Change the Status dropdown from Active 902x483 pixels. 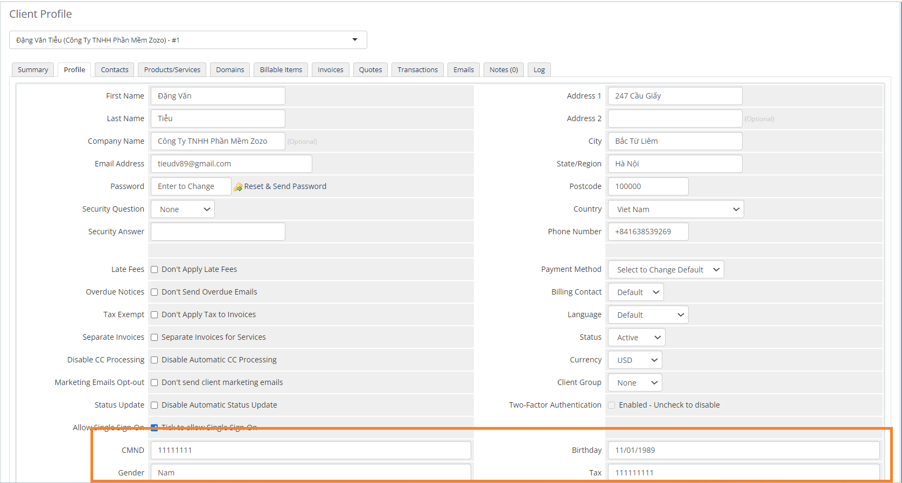(x=637, y=337)
